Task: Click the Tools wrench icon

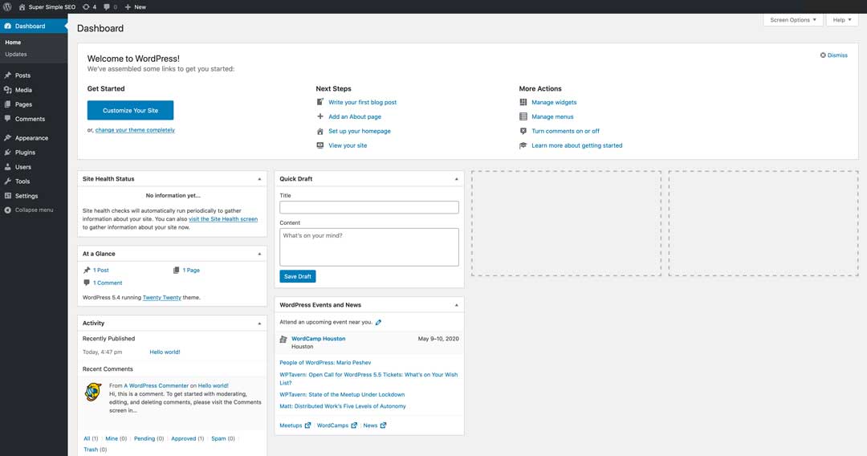Action: point(8,181)
